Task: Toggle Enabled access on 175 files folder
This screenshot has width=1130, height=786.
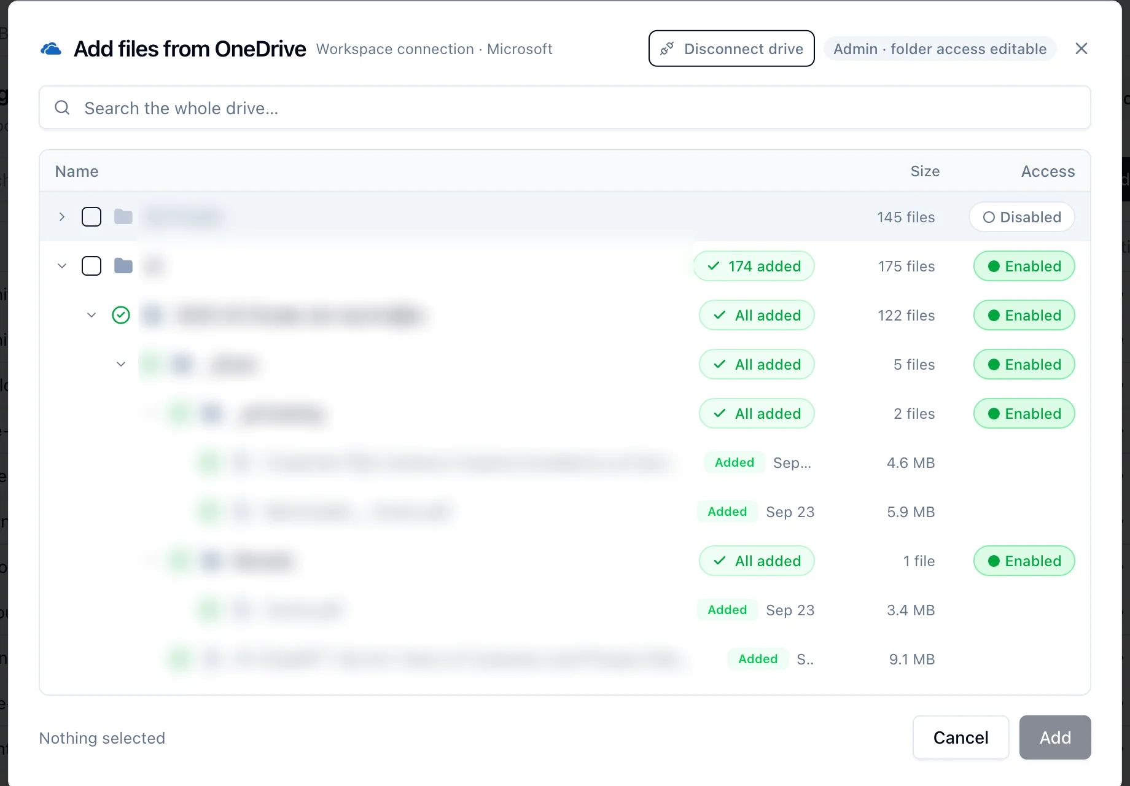Action: coord(1024,266)
